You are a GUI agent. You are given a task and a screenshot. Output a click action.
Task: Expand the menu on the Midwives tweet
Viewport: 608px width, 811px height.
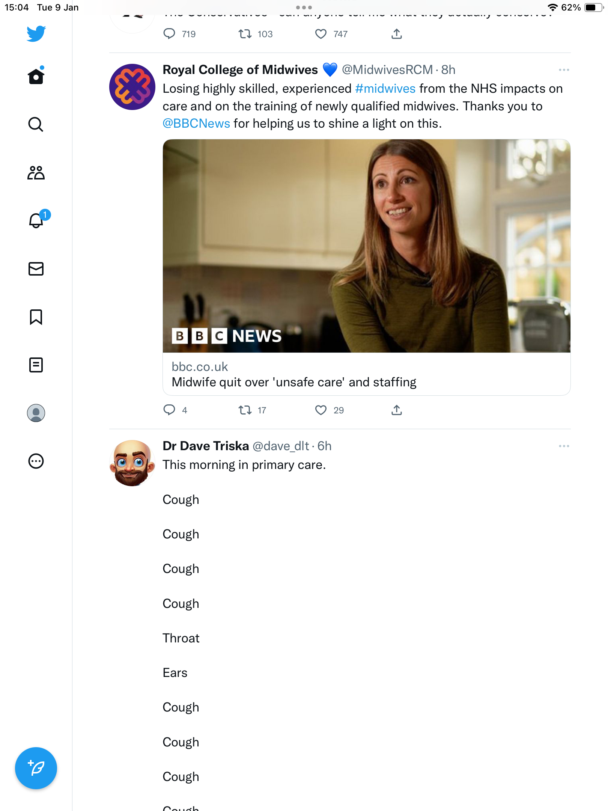tap(564, 70)
